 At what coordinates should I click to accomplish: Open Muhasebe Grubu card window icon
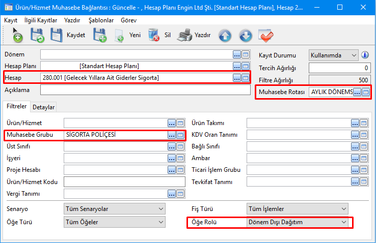point(180,135)
